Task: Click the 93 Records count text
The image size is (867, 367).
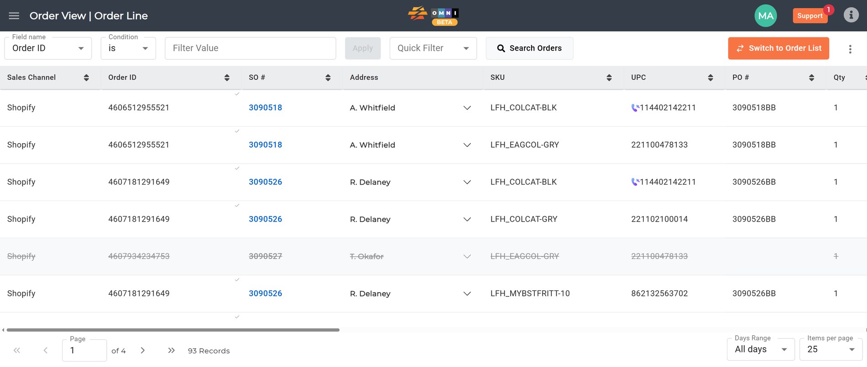Action: (209, 351)
